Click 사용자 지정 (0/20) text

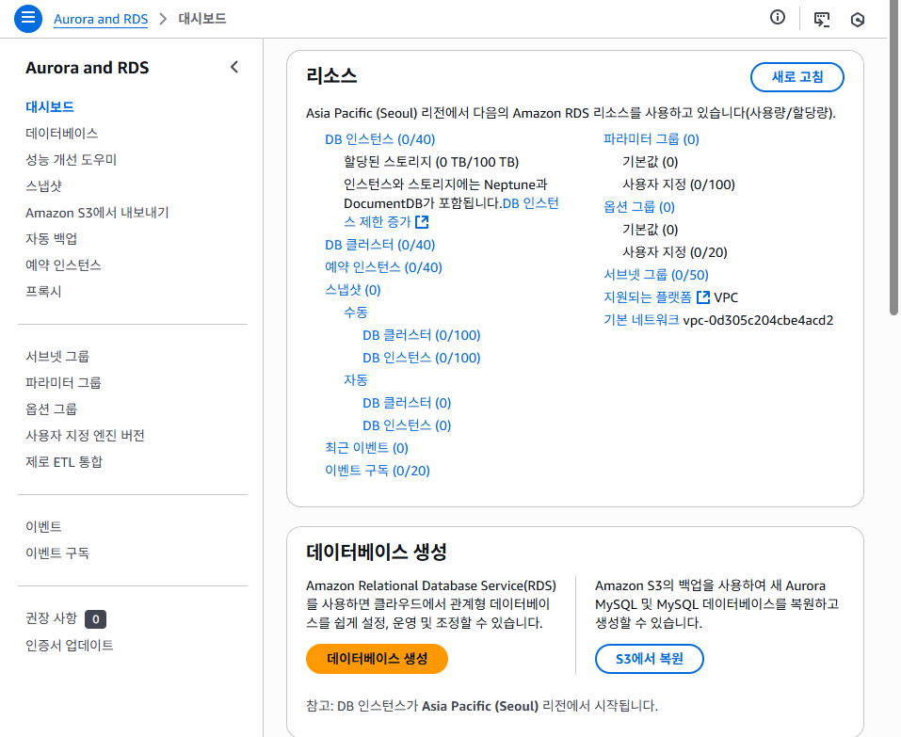[x=675, y=252]
